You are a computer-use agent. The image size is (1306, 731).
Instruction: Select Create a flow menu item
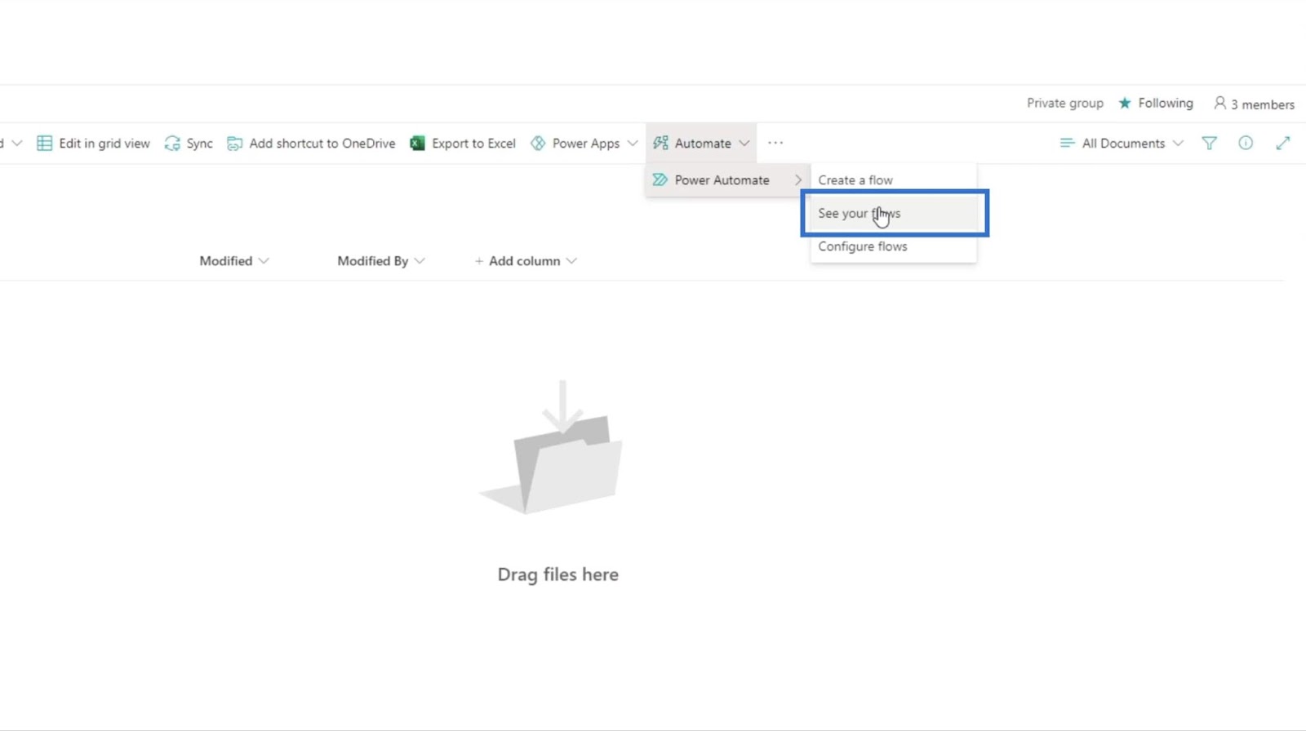tap(893, 179)
